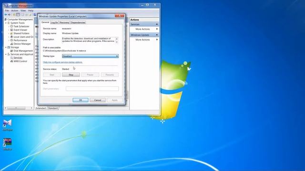
Task: Open the View menu
Action: tap(23, 10)
